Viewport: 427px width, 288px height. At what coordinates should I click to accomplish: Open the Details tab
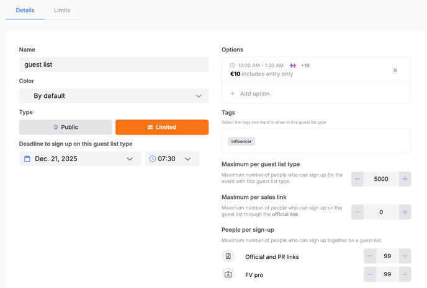(25, 11)
